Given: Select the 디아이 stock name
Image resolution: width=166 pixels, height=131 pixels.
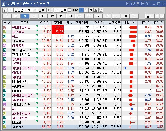Looking at the screenshot, I should [x=17, y=91].
